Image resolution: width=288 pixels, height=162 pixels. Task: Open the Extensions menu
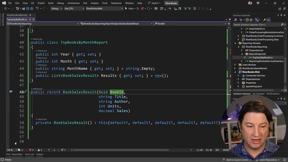(x=116, y=3)
